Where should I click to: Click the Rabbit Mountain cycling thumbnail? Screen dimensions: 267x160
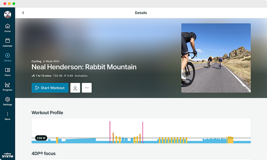click(x=216, y=58)
